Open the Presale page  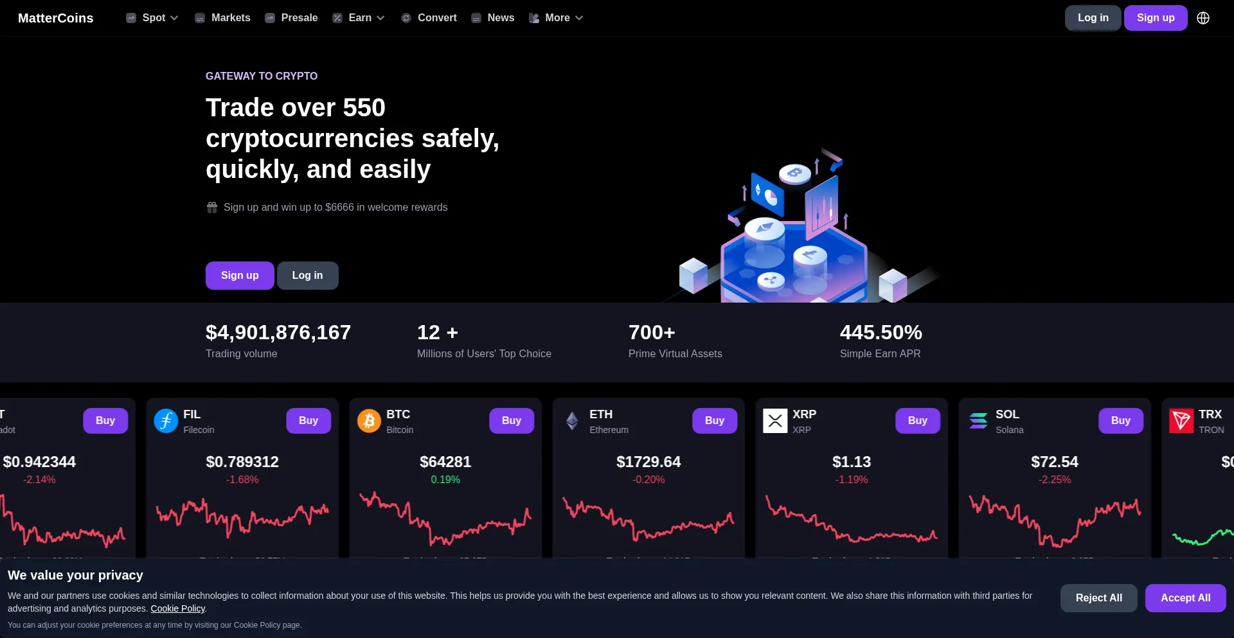click(x=300, y=18)
